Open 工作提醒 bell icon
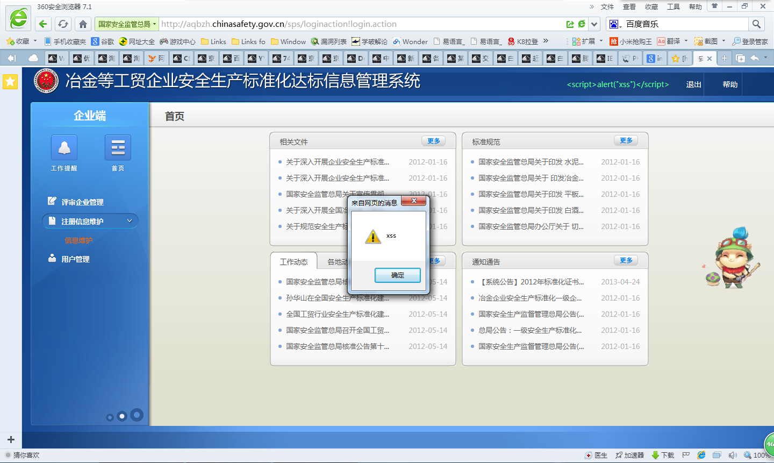This screenshot has height=463, width=774. (64, 147)
